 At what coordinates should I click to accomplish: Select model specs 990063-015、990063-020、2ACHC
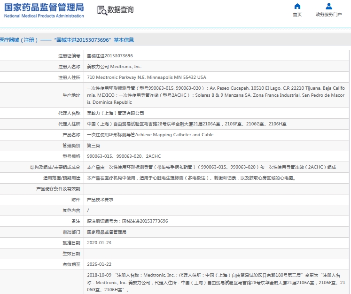(x=124, y=156)
